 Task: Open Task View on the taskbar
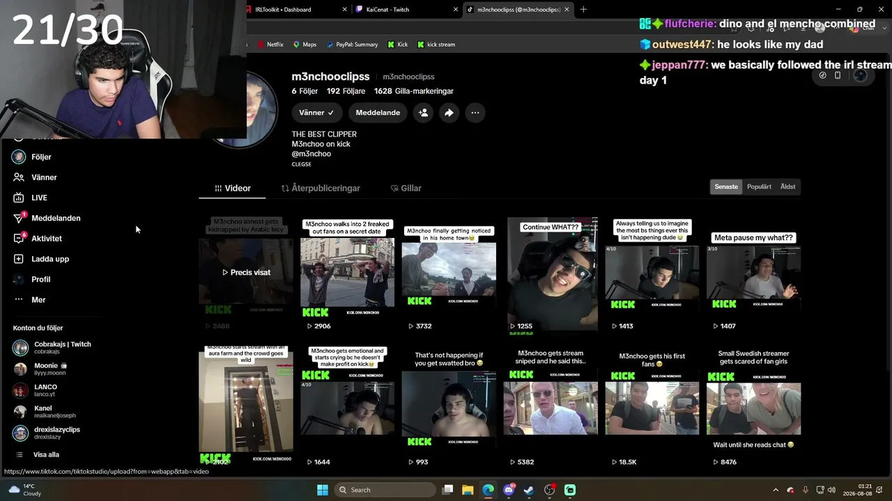[447, 490]
